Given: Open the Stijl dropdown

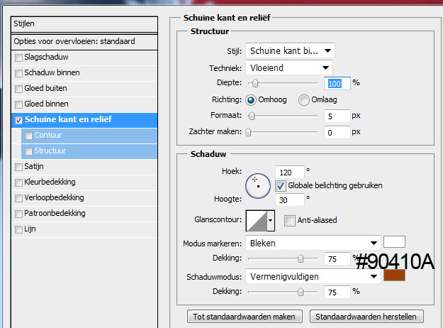Looking at the screenshot, I should point(290,50).
